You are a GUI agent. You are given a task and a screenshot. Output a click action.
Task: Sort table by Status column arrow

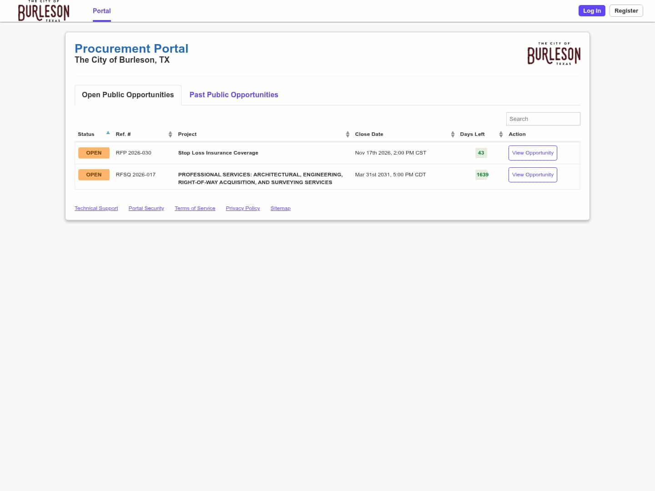pos(108,133)
